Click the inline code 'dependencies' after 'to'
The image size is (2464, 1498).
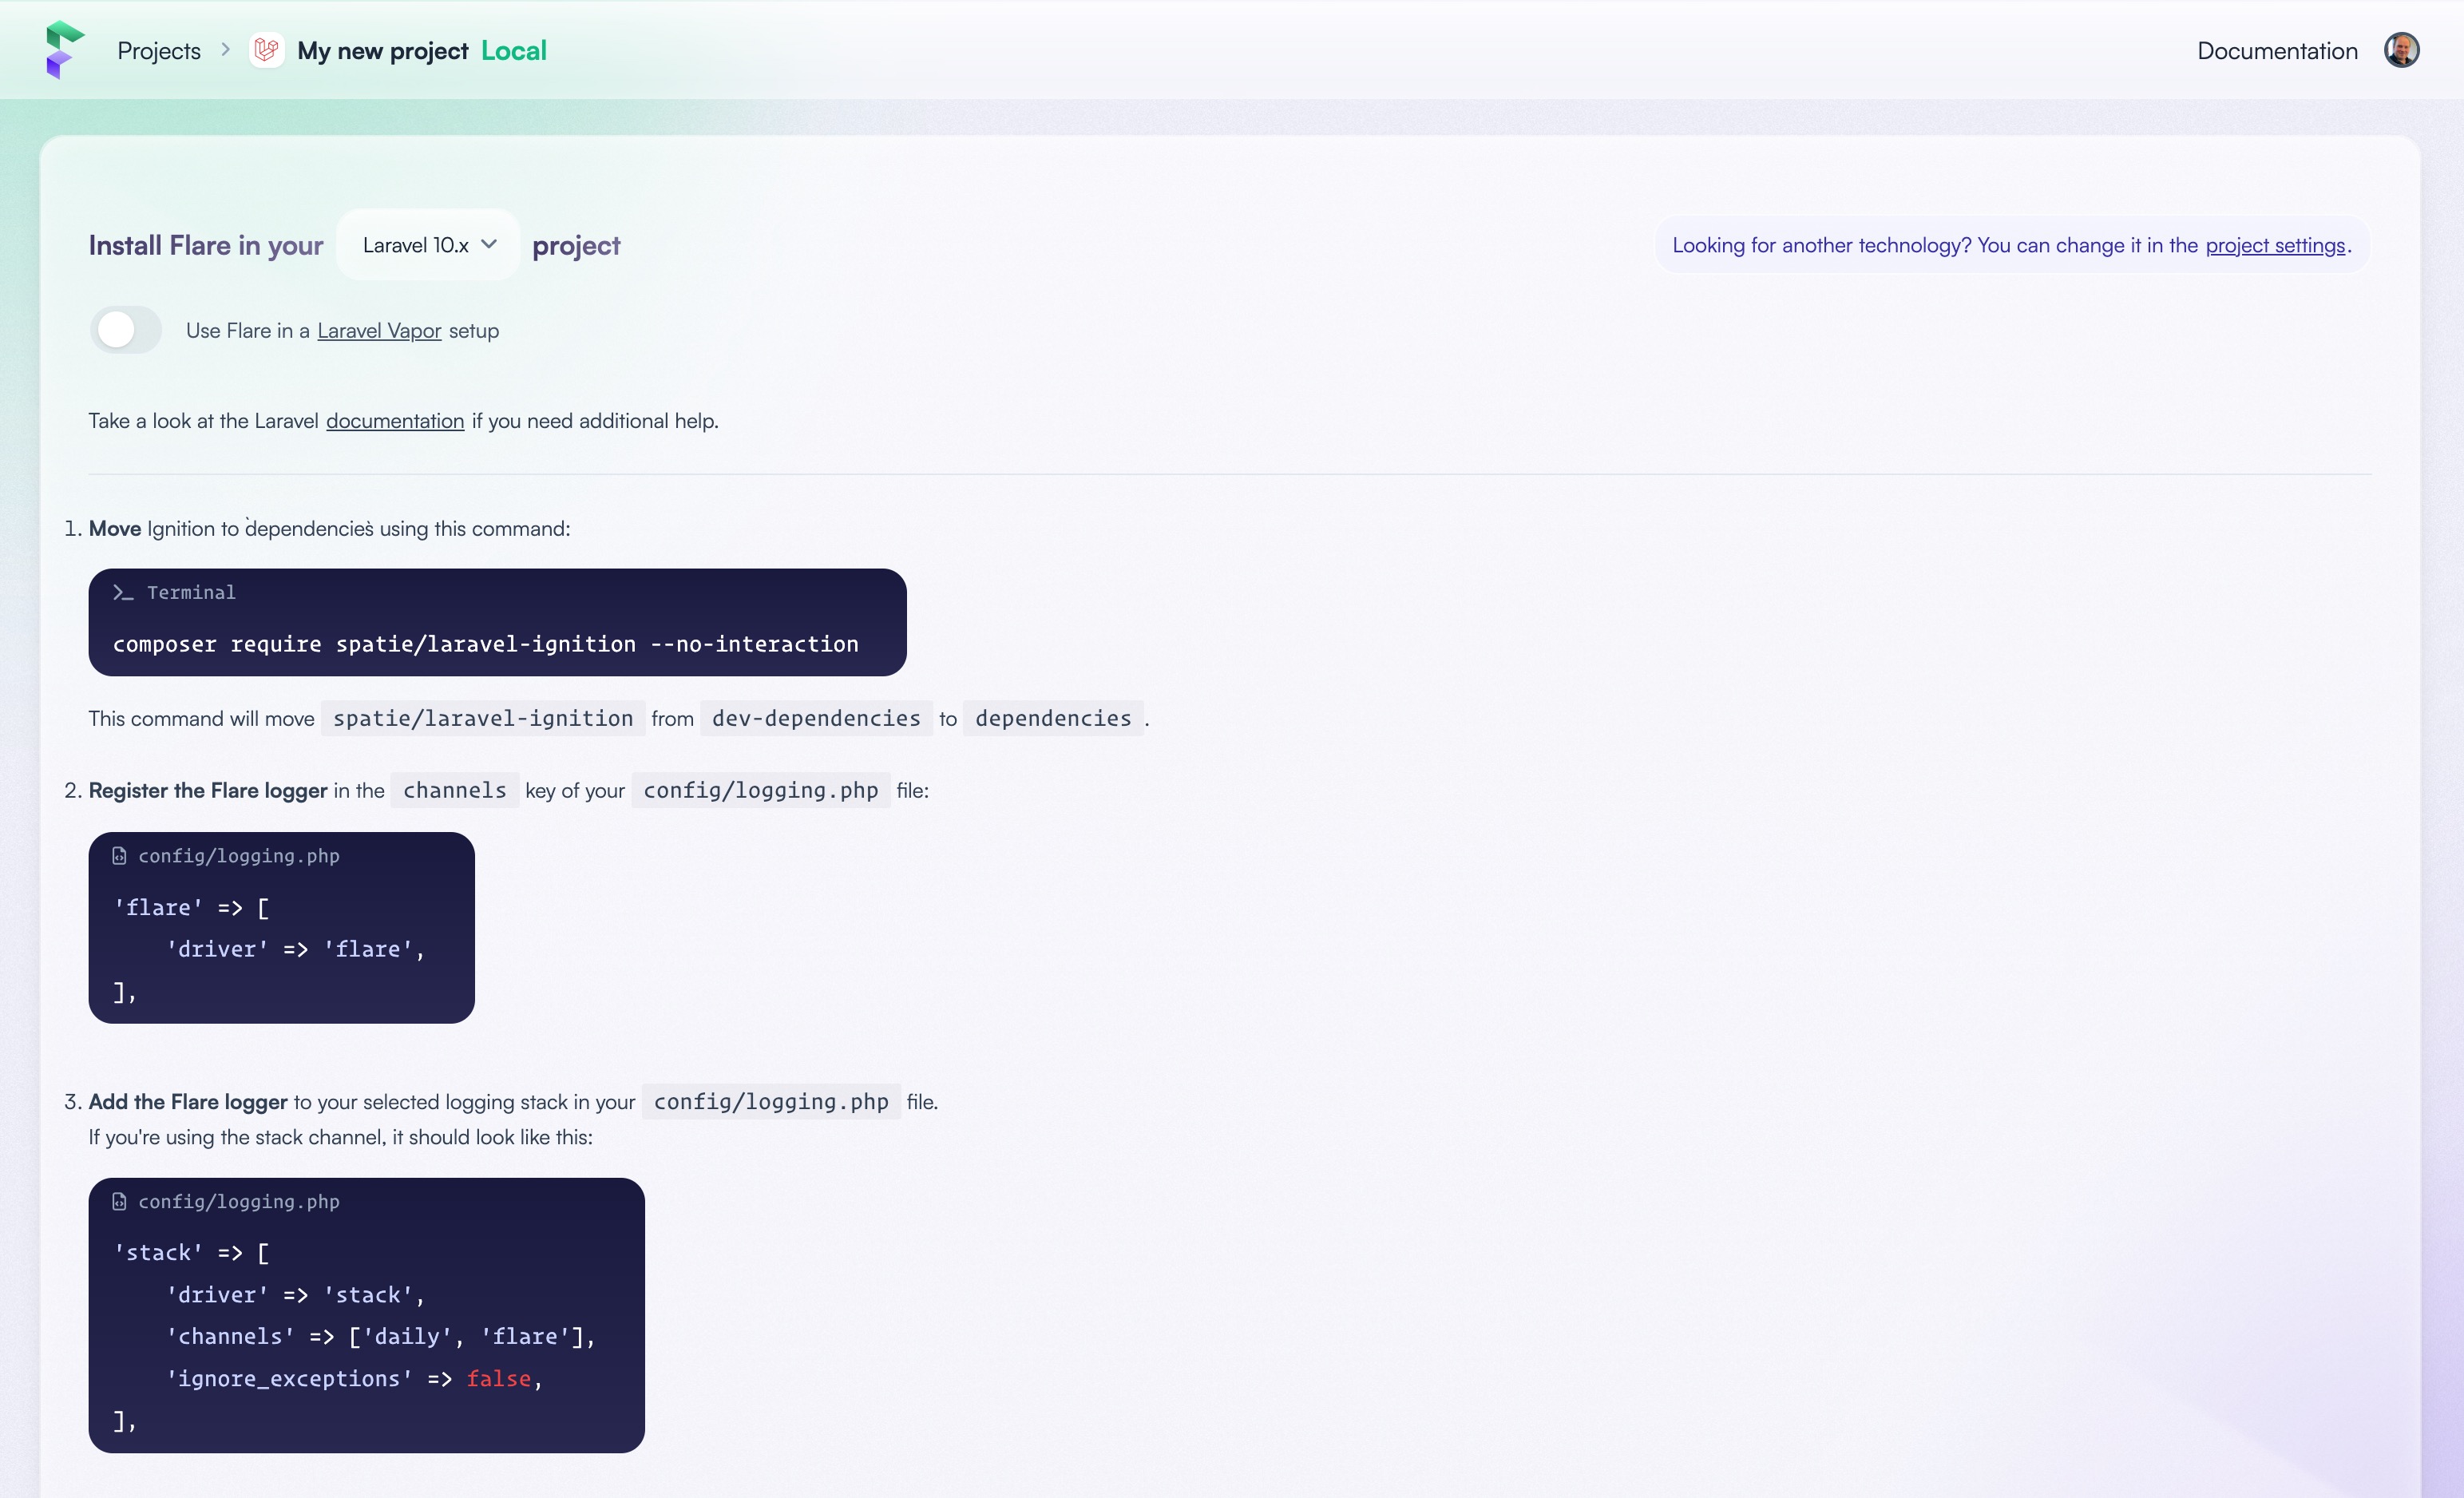1053,718
